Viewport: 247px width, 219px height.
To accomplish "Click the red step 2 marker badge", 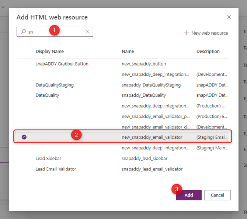I will (76, 135).
